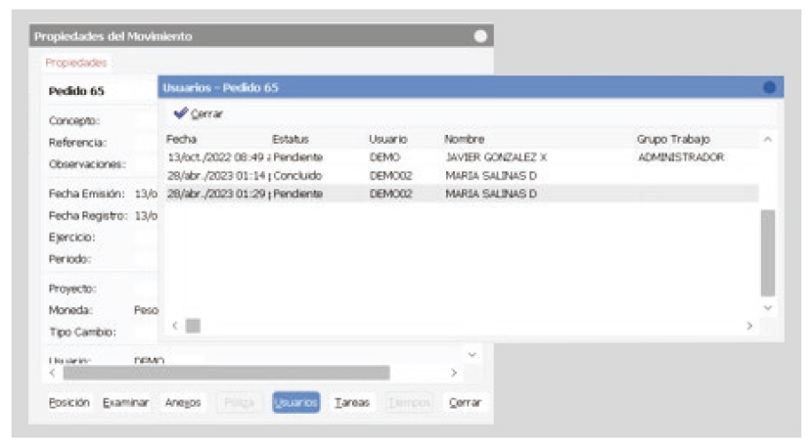Click the users list vertical scrollbar thumb
Screen dimensions: 812x447
pyautogui.click(x=768, y=251)
